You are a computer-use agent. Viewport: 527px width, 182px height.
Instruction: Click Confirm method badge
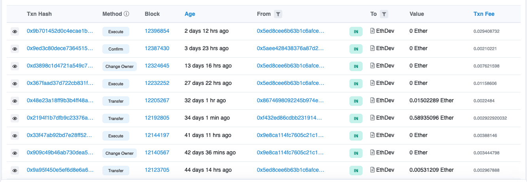coord(116,49)
